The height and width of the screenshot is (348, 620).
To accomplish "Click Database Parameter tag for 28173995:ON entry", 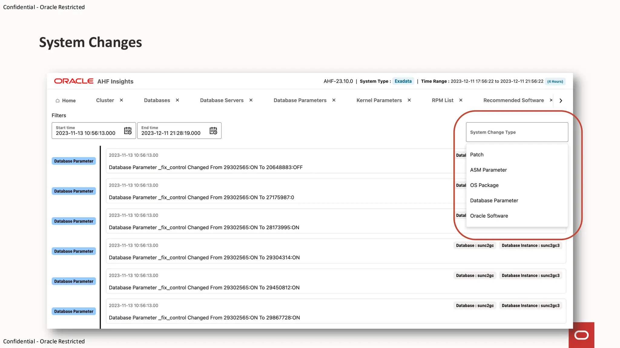I will click(74, 221).
